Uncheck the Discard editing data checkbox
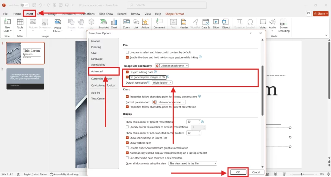 point(127,72)
